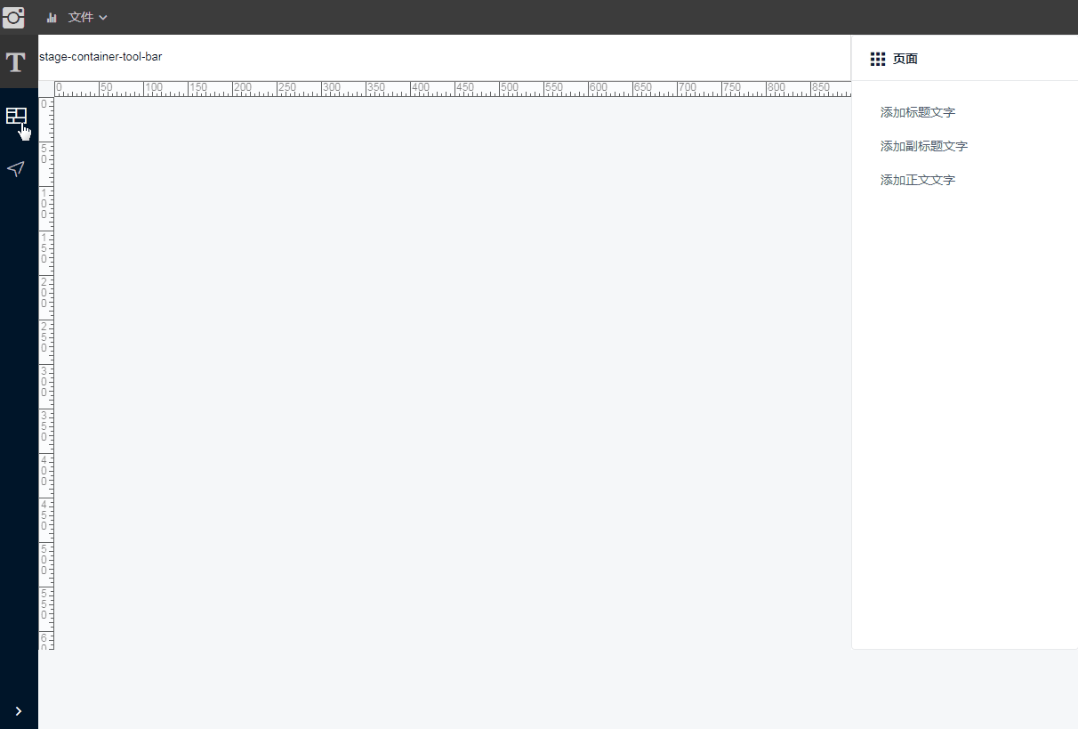Click the camera logo icon
The image size is (1078, 729).
tap(13, 17)
